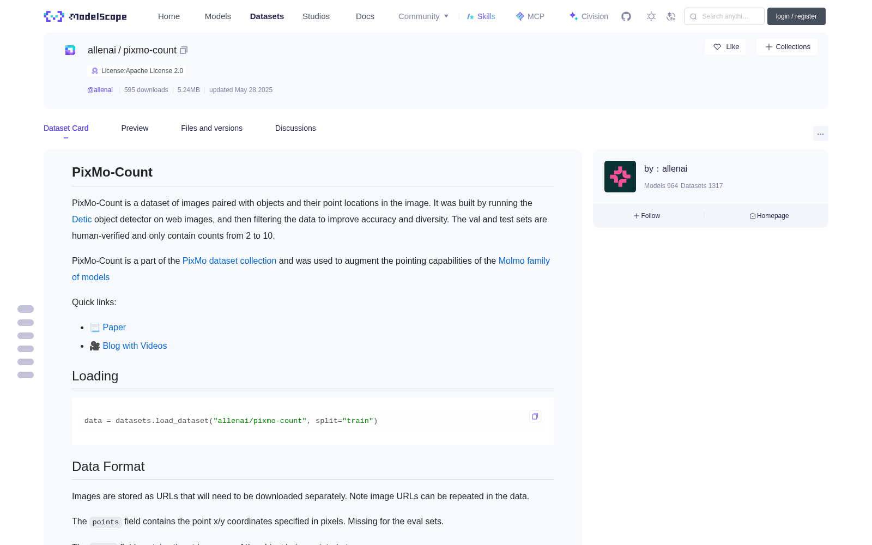This screenshot has width=872, height=545.
Task: Open the Skills page
Action: coord(481,16)
